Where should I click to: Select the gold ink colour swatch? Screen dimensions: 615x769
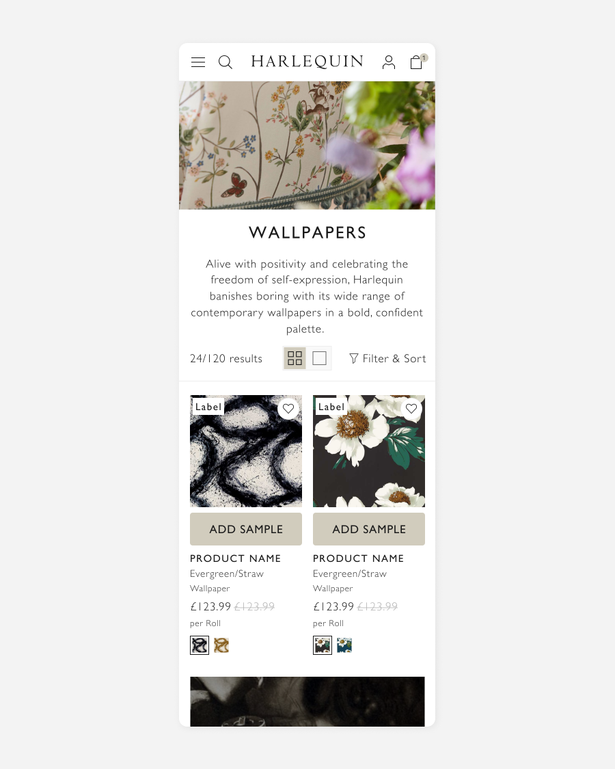[x=221, y=645]
